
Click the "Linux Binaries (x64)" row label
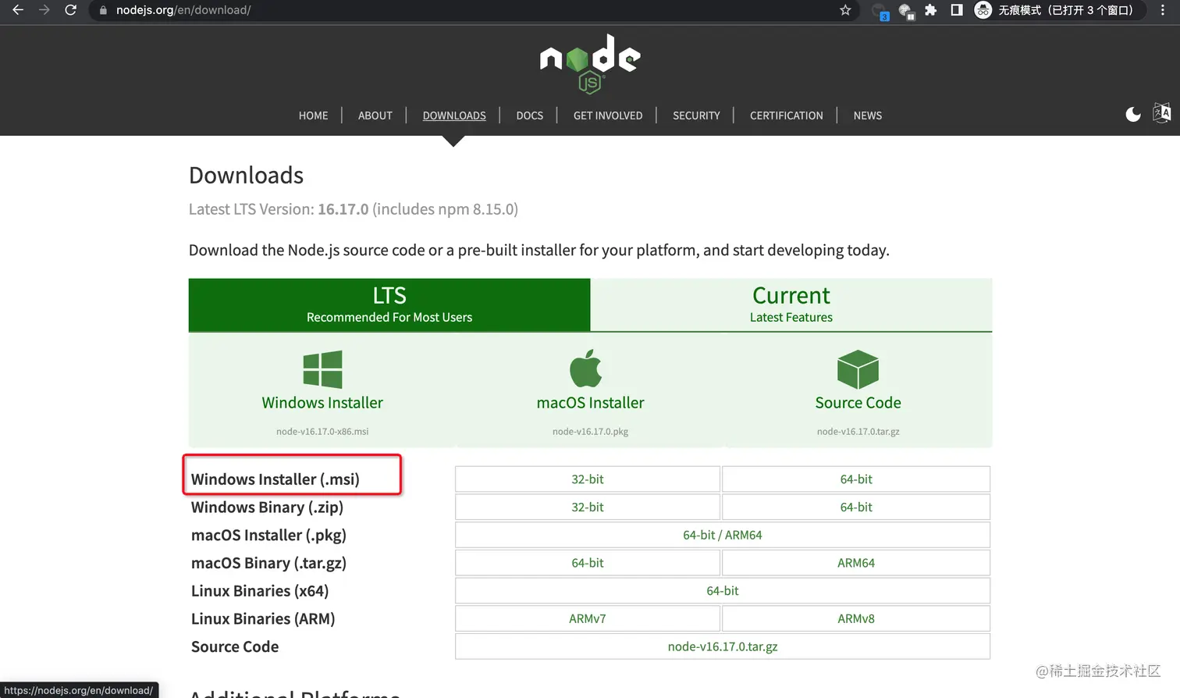260,591
